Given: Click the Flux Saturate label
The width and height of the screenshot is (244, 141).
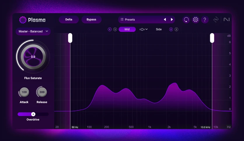Looking at the screenshot, I should pos(33,78).
